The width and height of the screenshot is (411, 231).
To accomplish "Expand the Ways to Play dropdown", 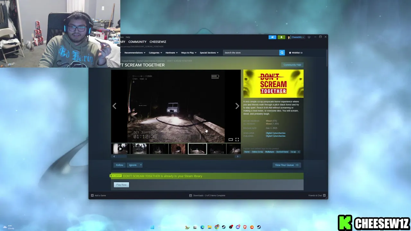I will click(189, 53).
